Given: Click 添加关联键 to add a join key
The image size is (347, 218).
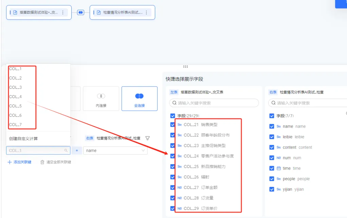Looking at the screenshot, I should (19, 162).
